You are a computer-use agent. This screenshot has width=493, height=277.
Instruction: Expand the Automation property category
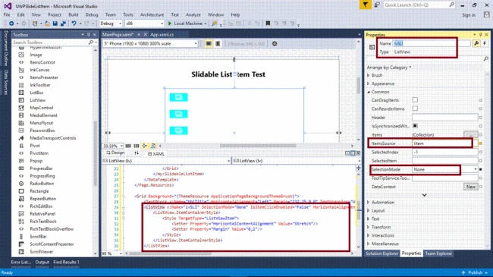click(369, 203)
